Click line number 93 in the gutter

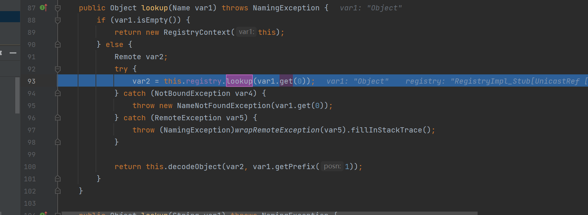pyautogui.click(x=32, y=81)
